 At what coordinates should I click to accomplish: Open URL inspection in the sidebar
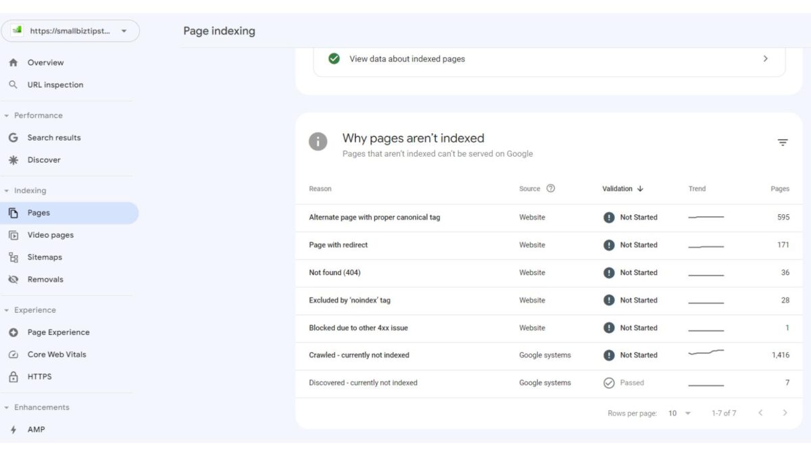55,85
